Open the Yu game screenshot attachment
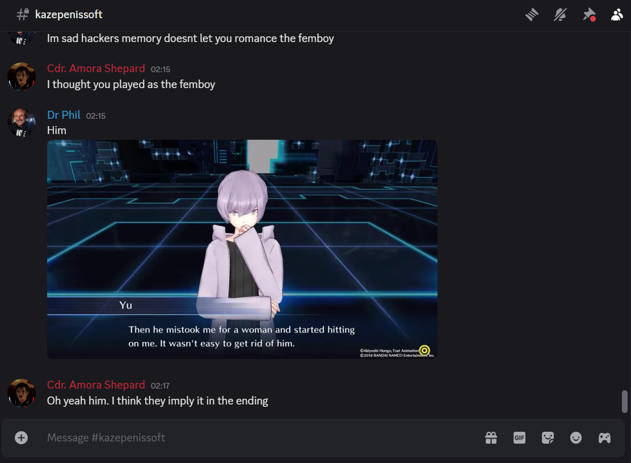The image size is (631, 463). 242,249
